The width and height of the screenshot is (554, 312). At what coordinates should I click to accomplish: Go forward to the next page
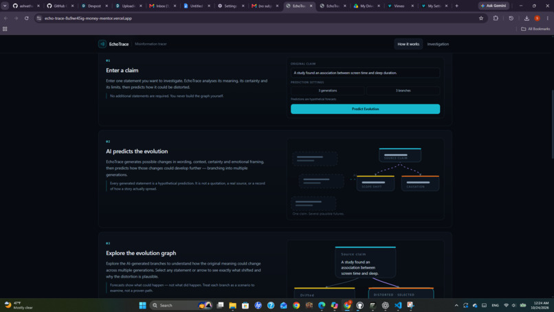point(16,19)
